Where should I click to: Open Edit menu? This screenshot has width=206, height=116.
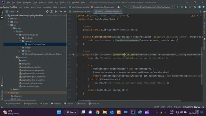point(14,3)
